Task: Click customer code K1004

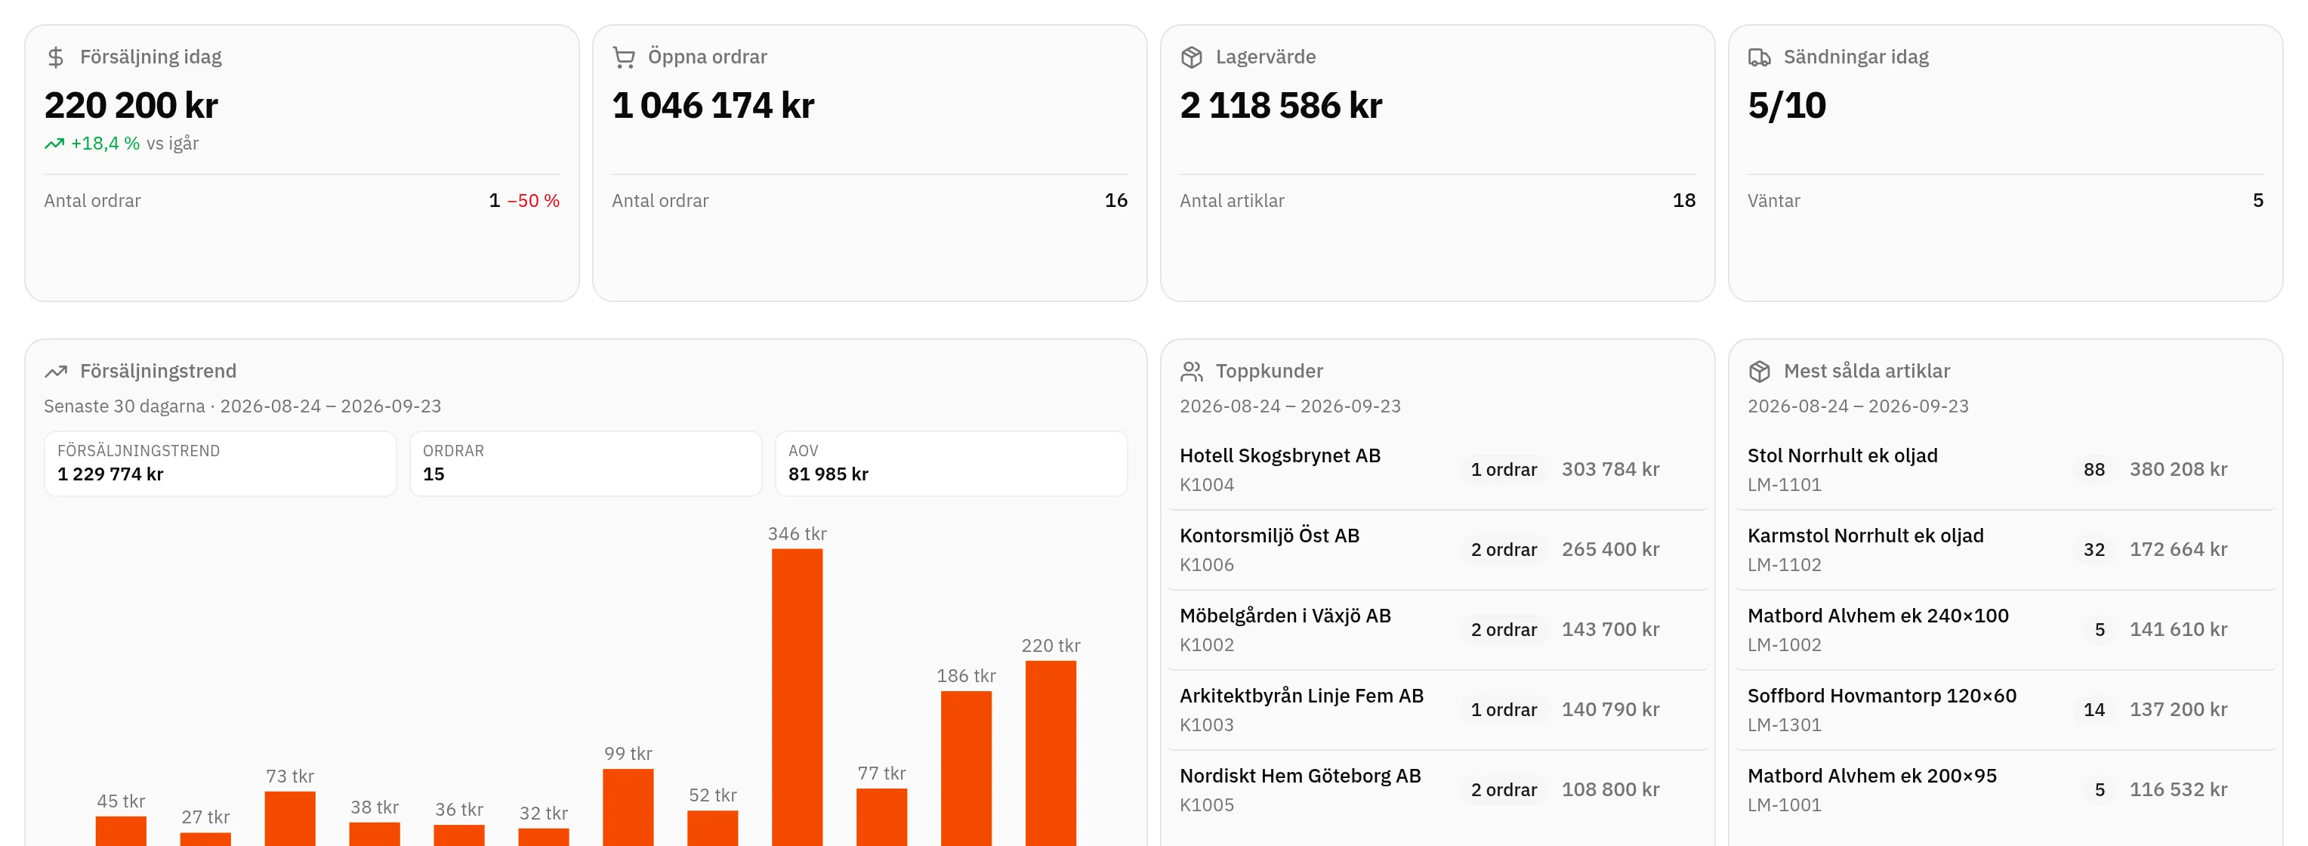Action: (1207, 485)
